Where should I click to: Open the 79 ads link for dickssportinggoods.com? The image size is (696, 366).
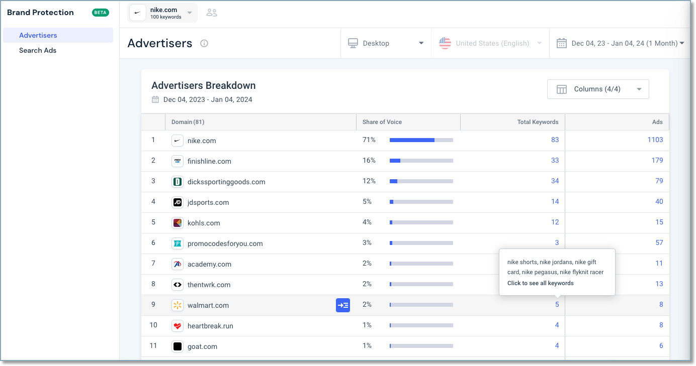[x=659, y=181]
